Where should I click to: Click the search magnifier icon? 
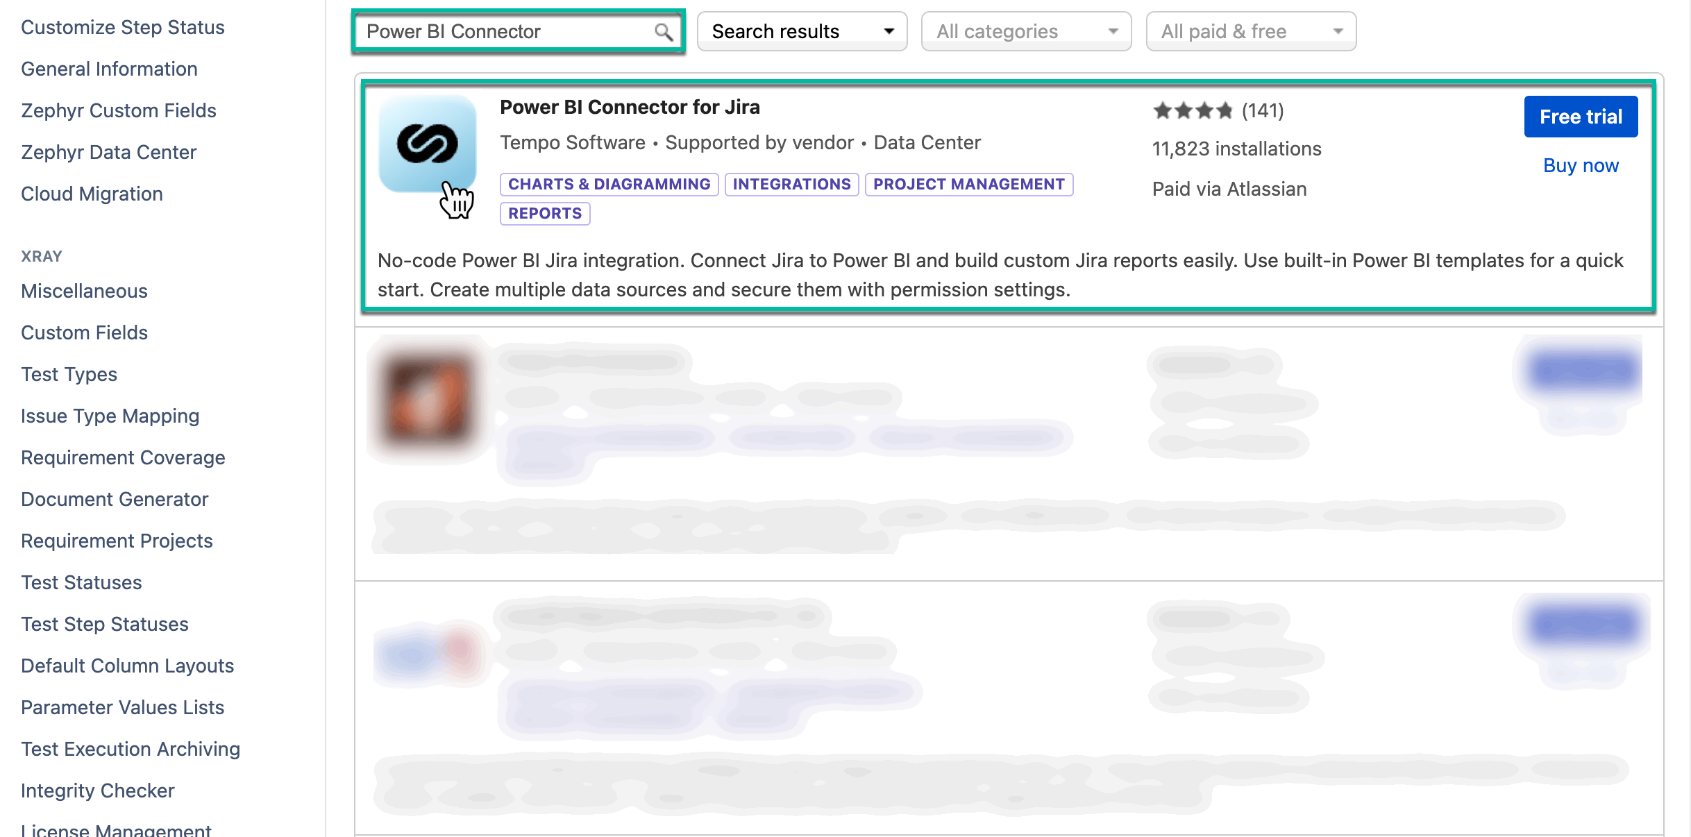pos(664,32)
